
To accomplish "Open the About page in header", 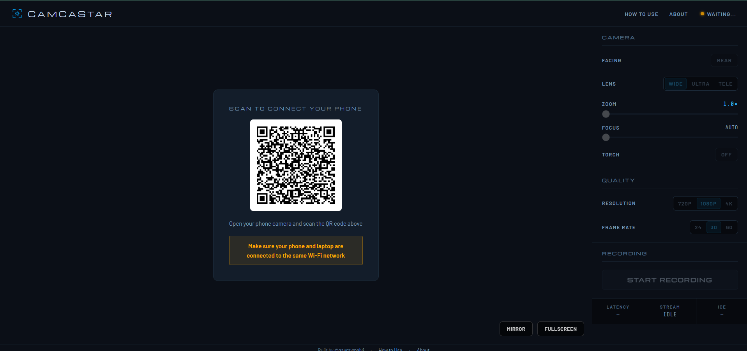I will click(x=678, y=14).
